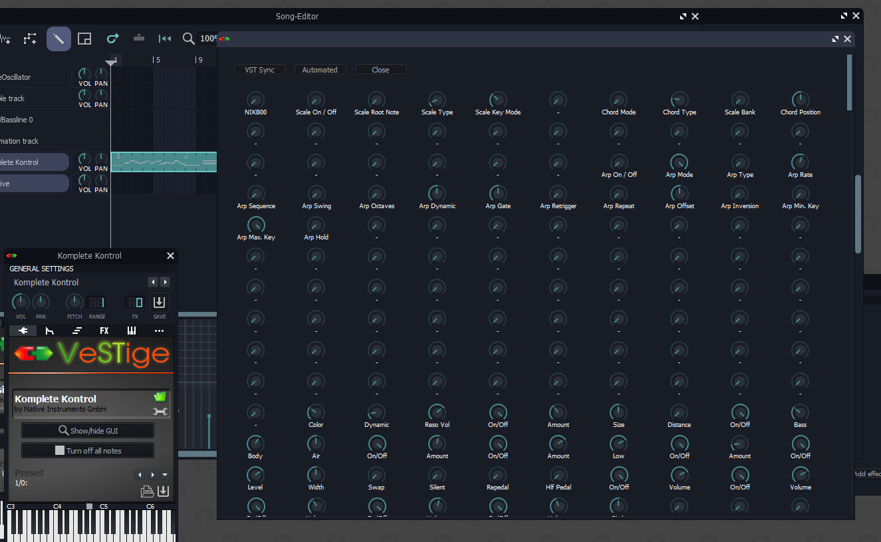The image size is (881, 542).
Task: Select the Komplete Kontrol track button in Song-Editor
Action: pyautogui.click(x=33, y=162)
